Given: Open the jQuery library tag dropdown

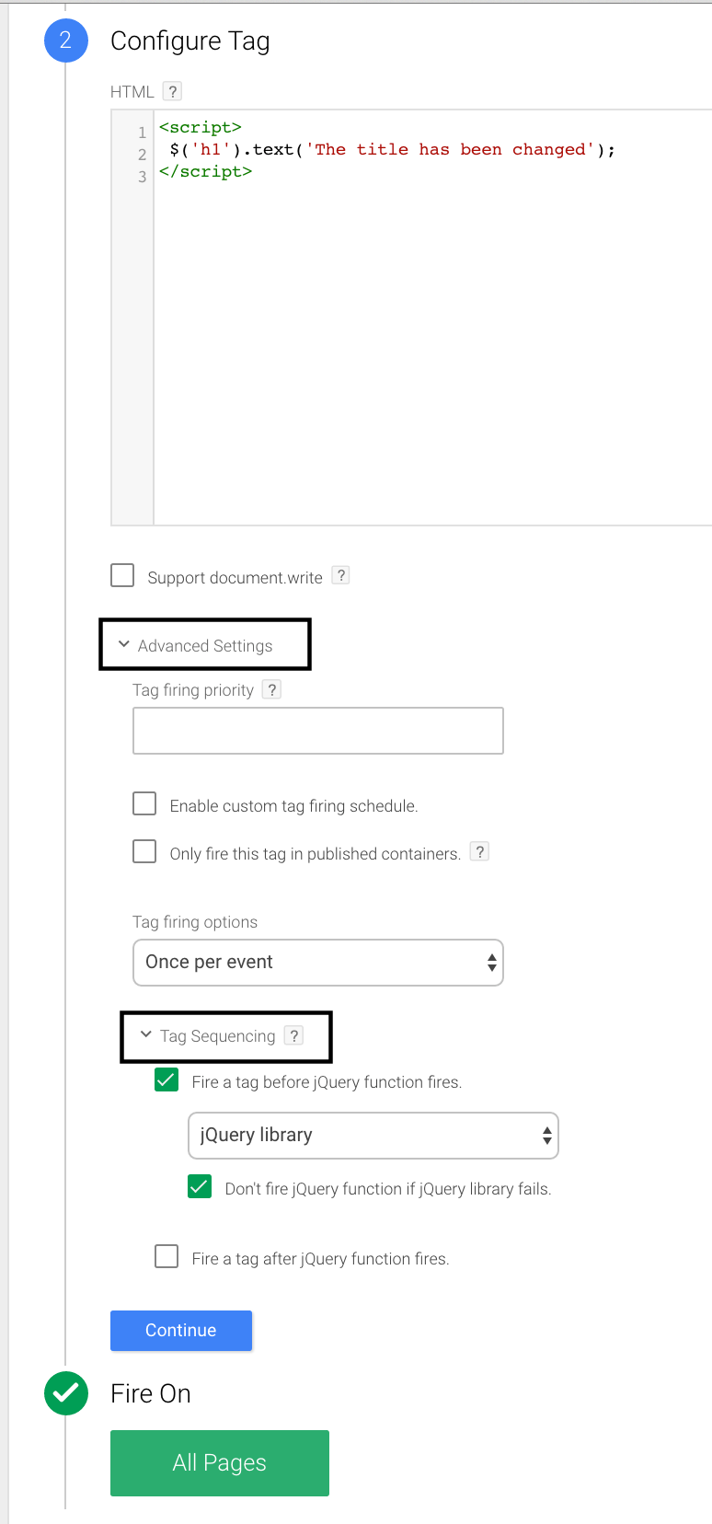Looking at the screenshot, I should click(373, 1136).
